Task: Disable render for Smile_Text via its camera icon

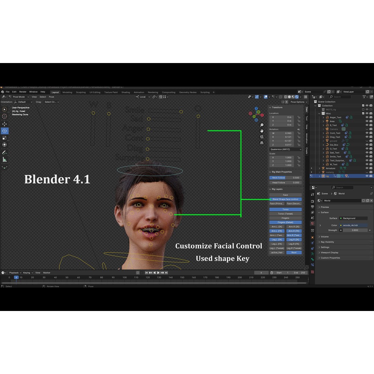Action: click(371, 157)
